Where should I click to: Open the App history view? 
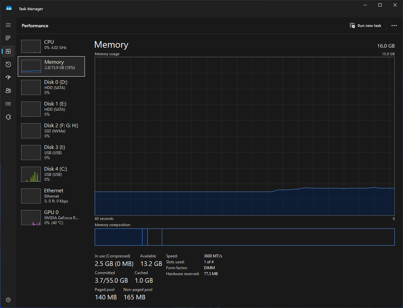(x=8, y=64)
